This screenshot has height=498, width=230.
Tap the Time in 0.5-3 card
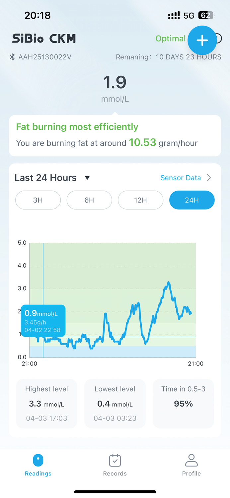pos(183,403)
